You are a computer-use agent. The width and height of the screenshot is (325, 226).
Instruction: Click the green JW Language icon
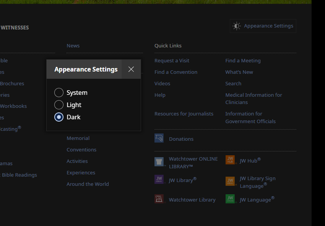(x=230, y=199)
